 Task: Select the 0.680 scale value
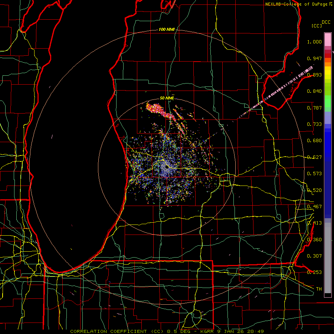(x=314, y=141)
